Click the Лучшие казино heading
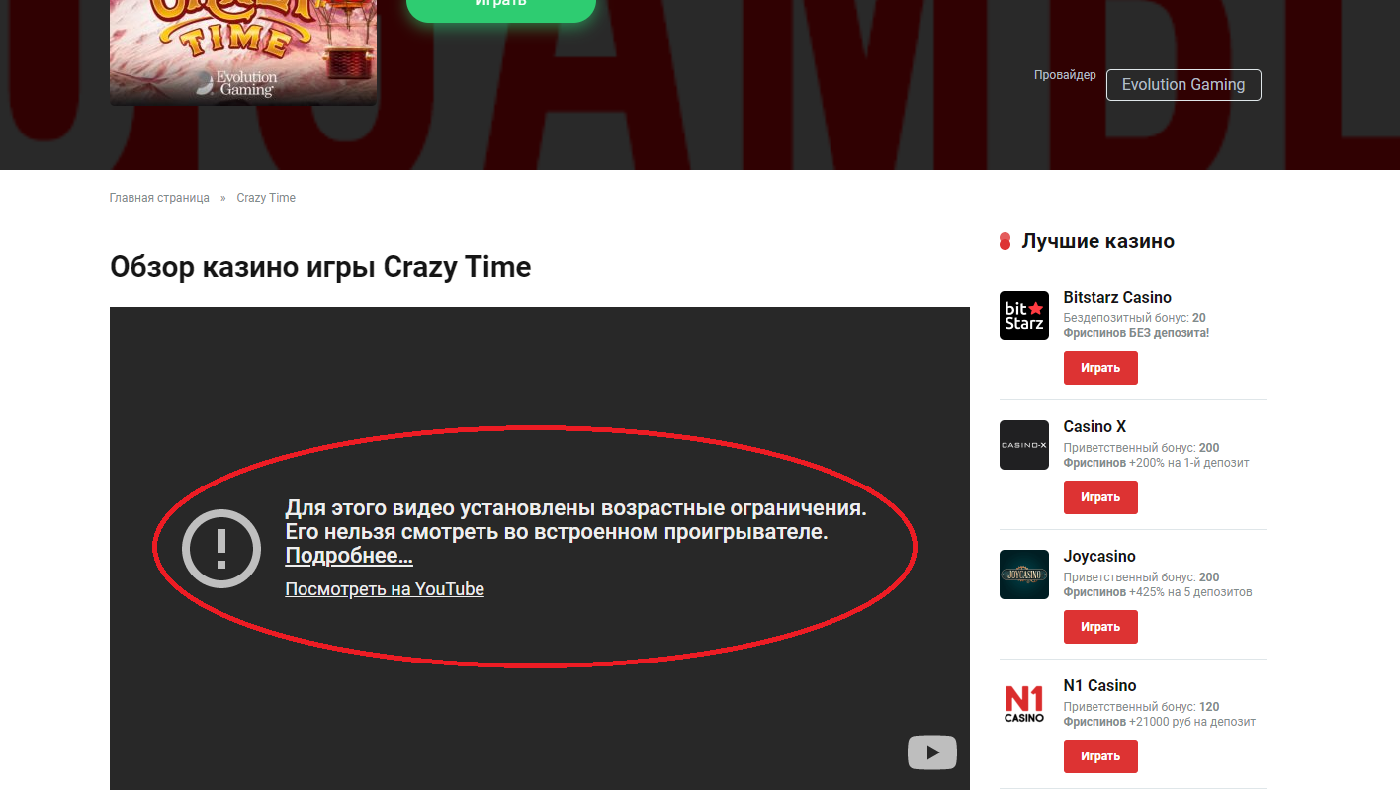This screenshot has height=796, width=1400. click(1097, 241)
